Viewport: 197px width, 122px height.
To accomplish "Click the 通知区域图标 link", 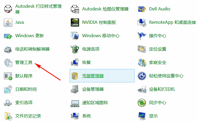I will point(95,103).
